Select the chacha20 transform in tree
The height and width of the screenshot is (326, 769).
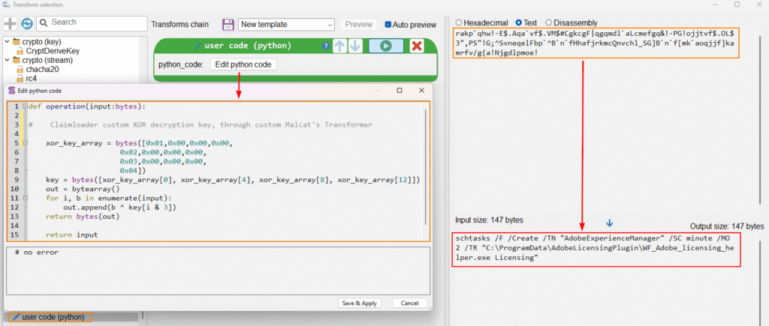(x=41, y=69)
